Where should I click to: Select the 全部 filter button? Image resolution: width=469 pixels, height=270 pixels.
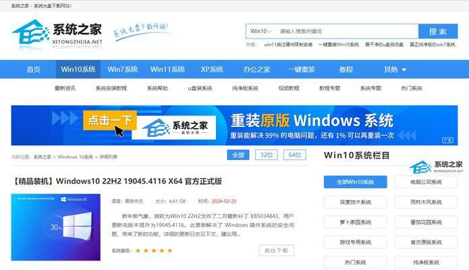tap(238, 155)
